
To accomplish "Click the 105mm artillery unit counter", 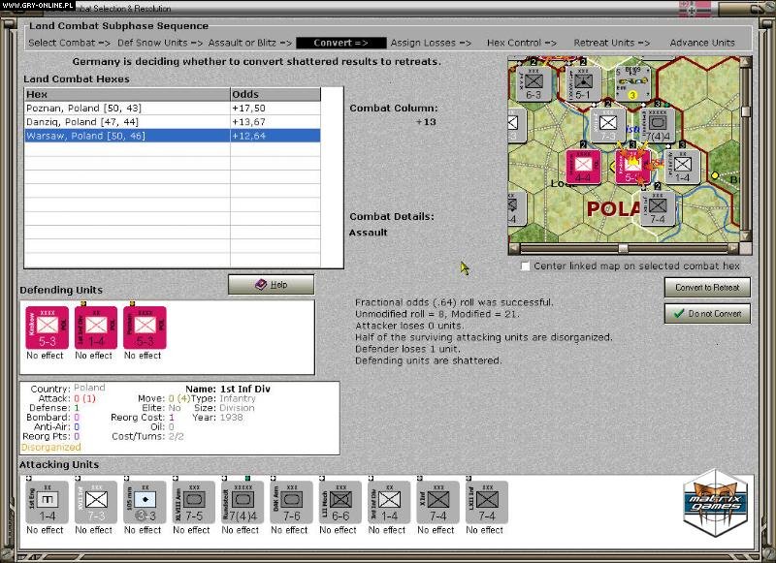I will coord(142,502).
